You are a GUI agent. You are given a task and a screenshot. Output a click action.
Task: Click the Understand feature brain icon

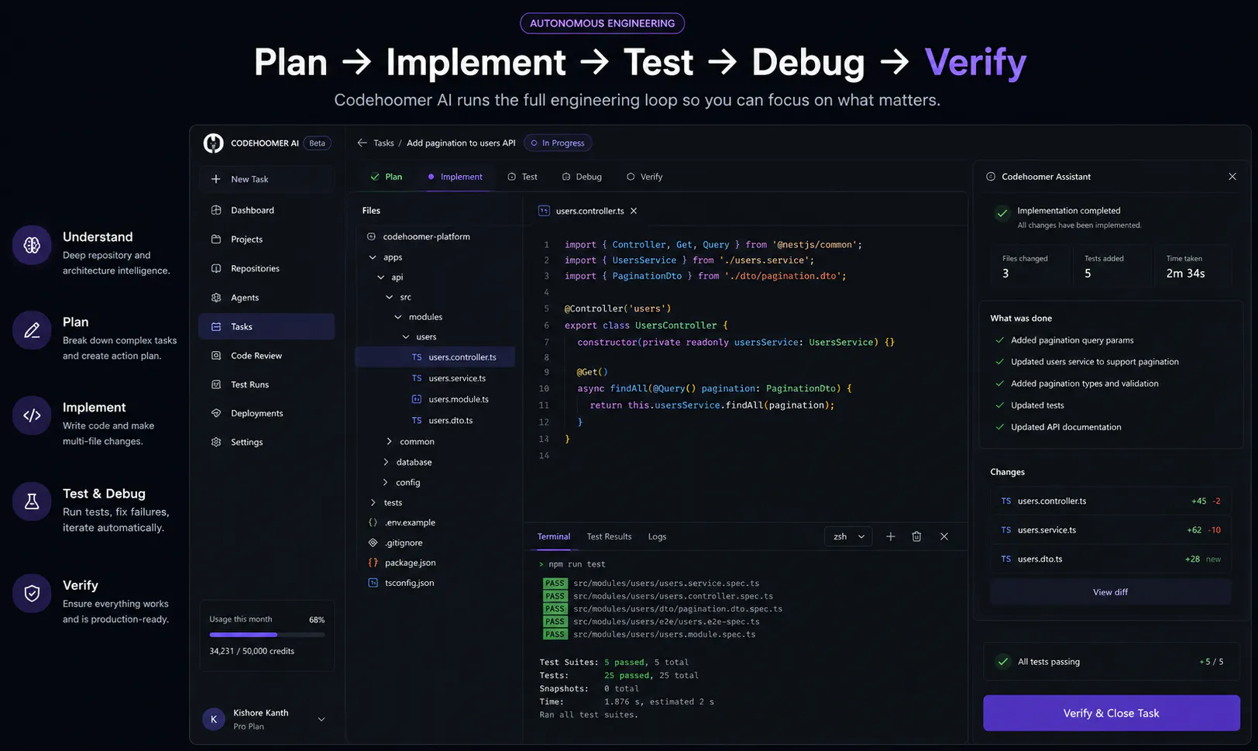tap(32, 245)
